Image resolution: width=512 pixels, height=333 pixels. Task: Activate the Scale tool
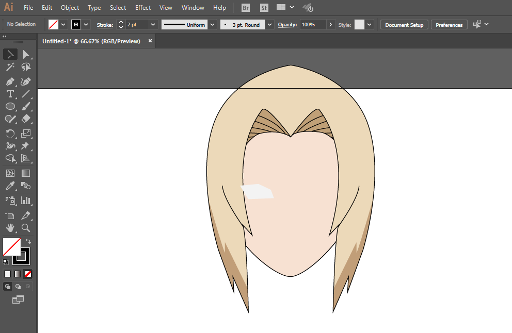(x=26, y=134)
